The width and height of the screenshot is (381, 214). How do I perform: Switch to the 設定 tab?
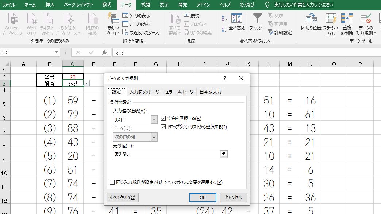pos(116,92)
